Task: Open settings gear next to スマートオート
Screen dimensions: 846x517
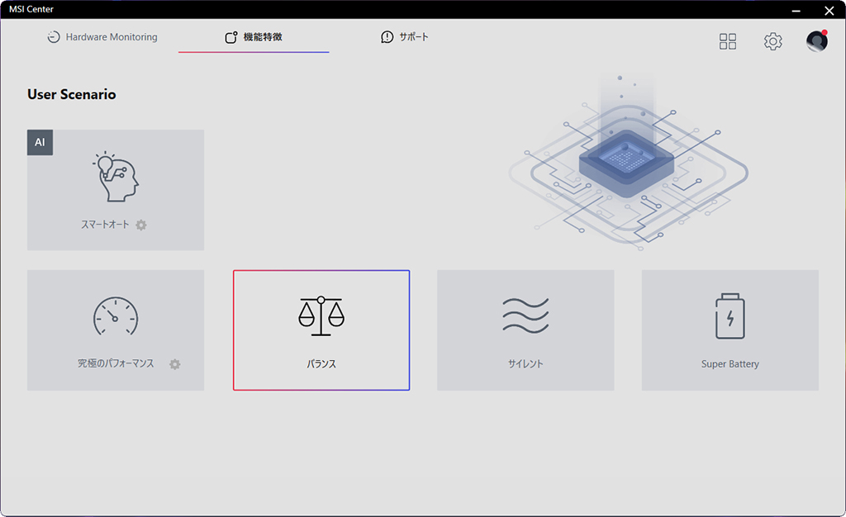Action: [140, 225]
